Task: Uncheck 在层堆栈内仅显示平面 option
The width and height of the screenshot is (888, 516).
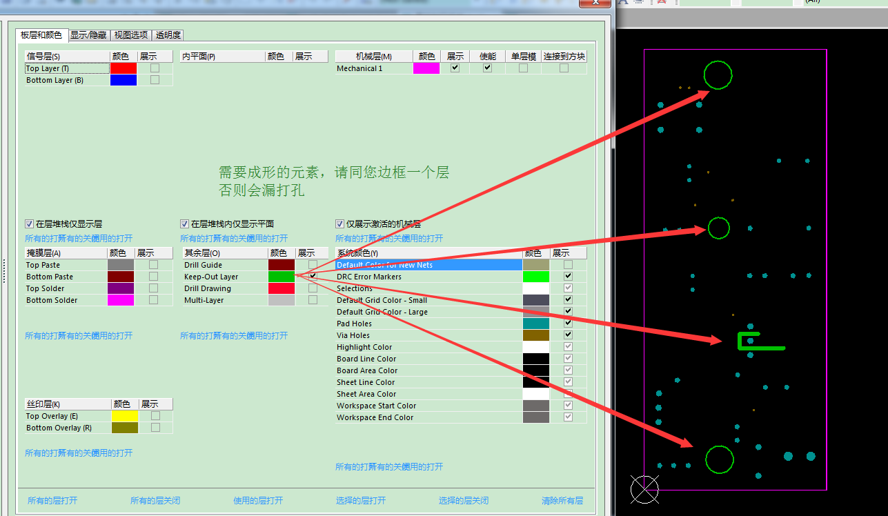Action: coord(184,224)
